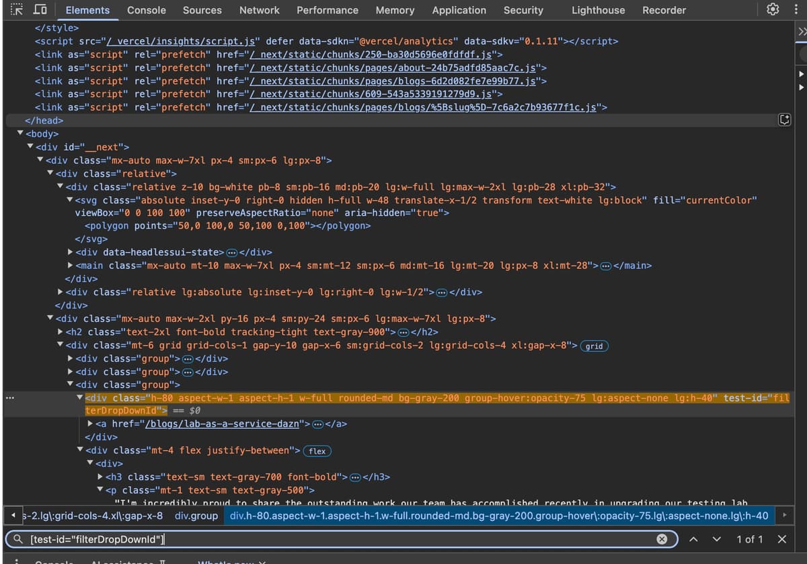The width and height of the screenshot is (807, 564).
Task: Toggle the flex overlay badge
Action: pyautogui.click(x=317, y=450)
